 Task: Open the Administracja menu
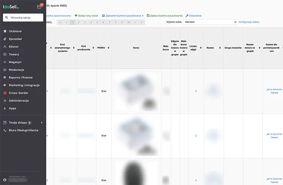coord(18,101)
